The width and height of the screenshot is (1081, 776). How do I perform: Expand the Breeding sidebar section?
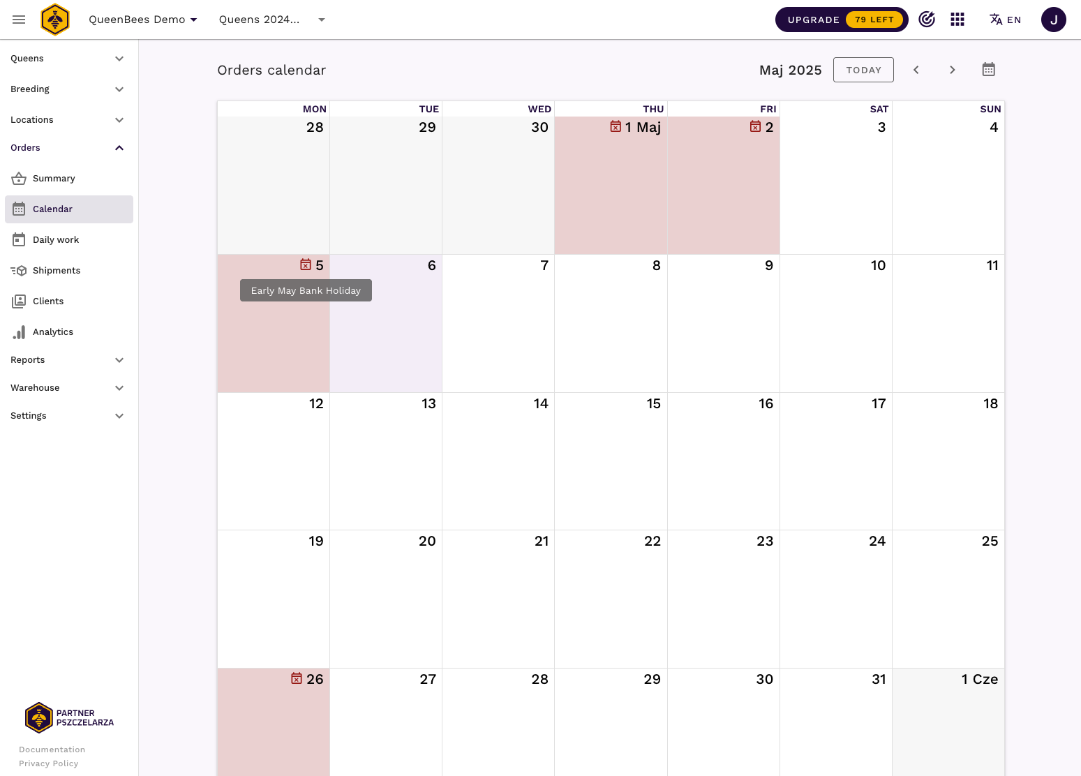68,89
